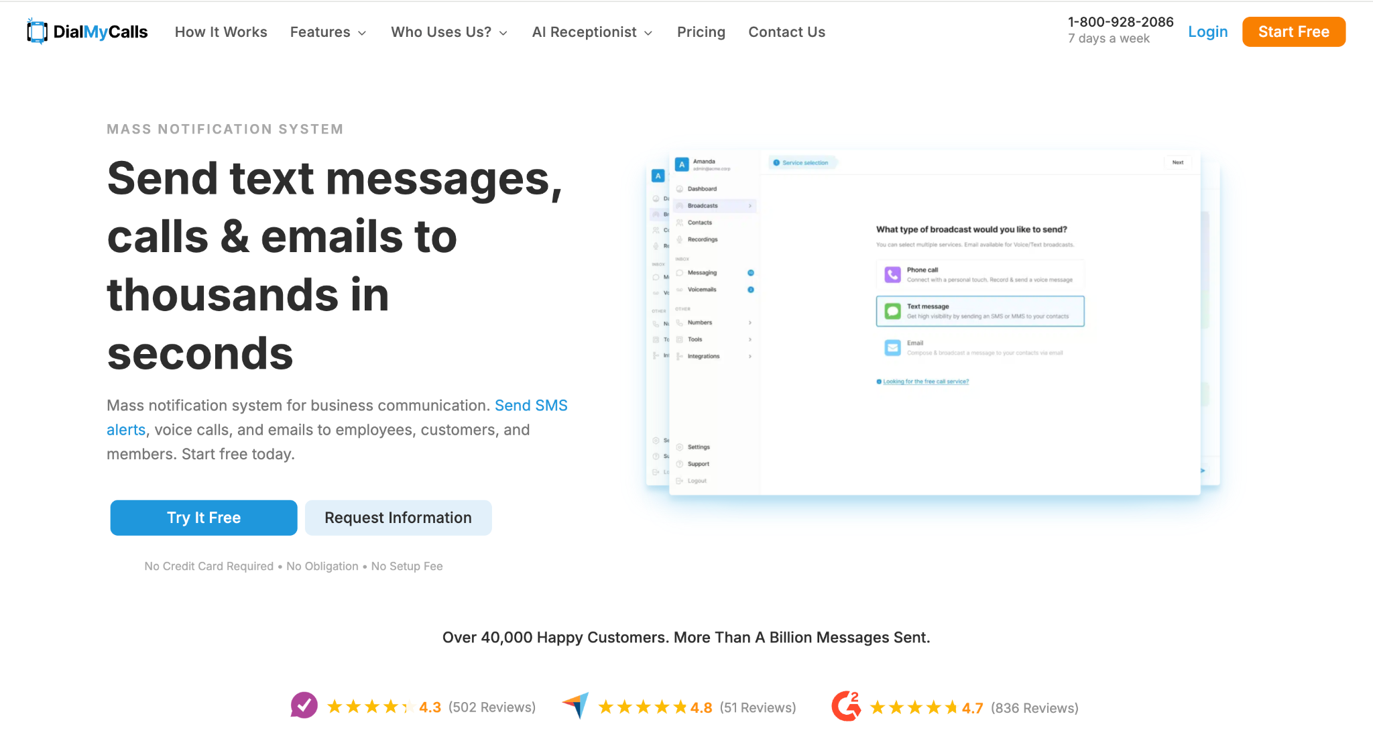Open Messaging in the preview sidebar
The width and height of the screenshot is (1373, 751).
[702, 273]
